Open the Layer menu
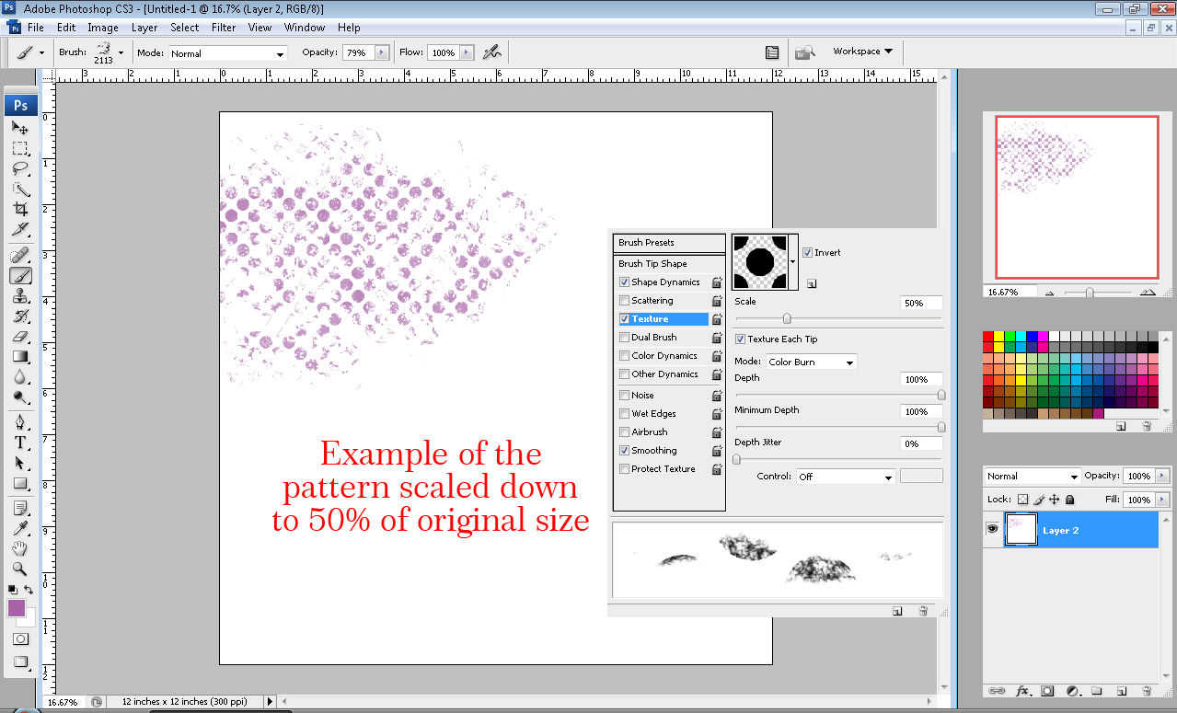Viewport: 1177px width, 713px height. [144, 28]
